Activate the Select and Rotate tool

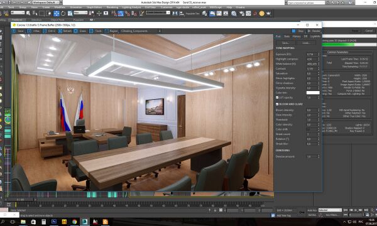pos(63,13)
